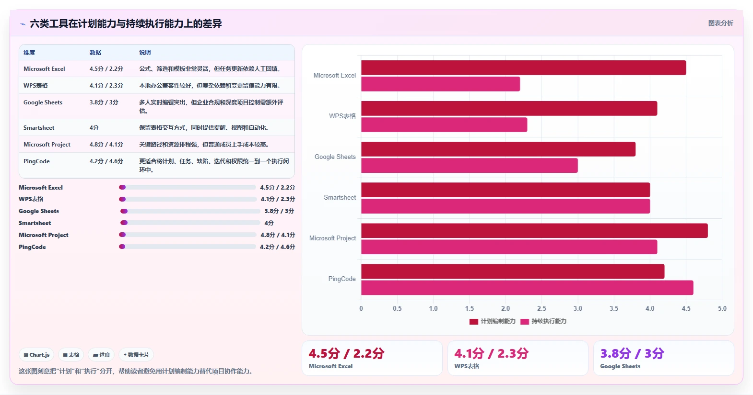Click the 5.0 tick on chart x-axis
This screenshot has height=395, width=753.
722,309
